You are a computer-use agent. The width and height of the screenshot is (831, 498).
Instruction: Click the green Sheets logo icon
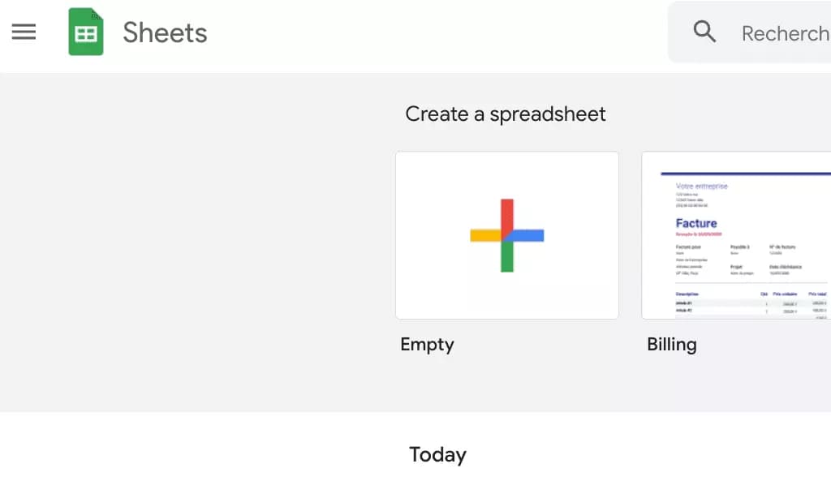[86, 32]
